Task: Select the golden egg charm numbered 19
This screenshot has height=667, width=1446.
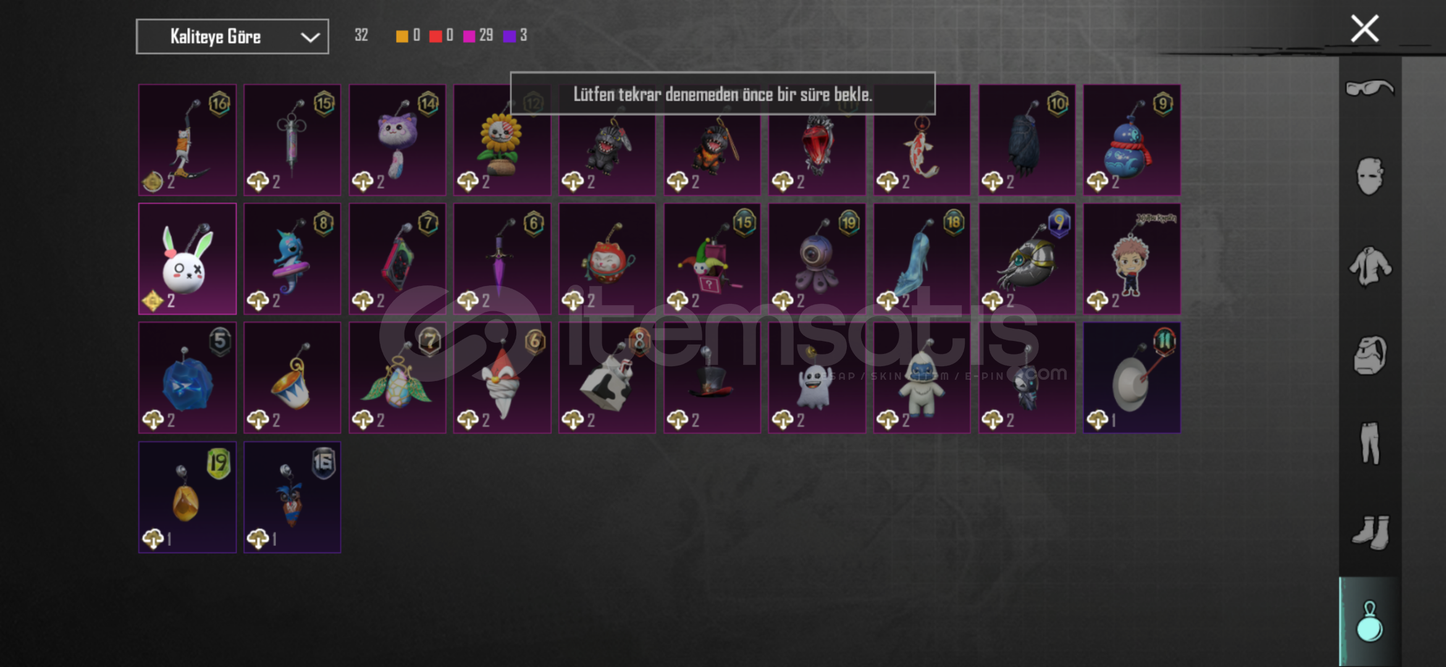Action: click(x=187, y=497)
